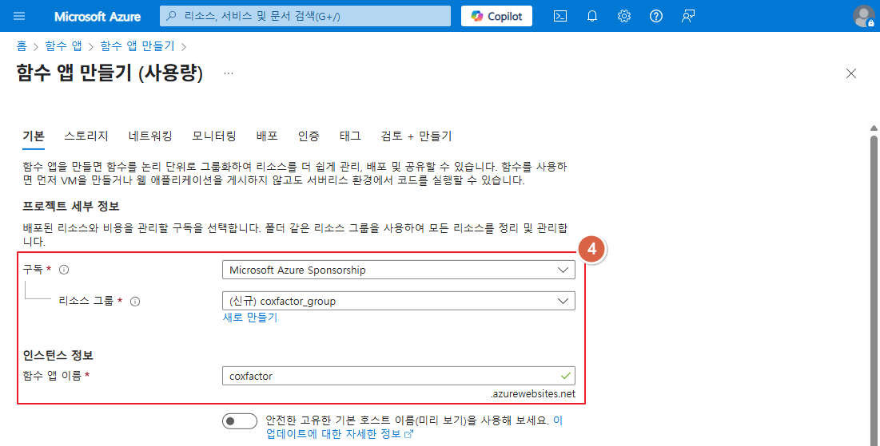
Task: Open the help question mark icon
Action: point(656,16)
